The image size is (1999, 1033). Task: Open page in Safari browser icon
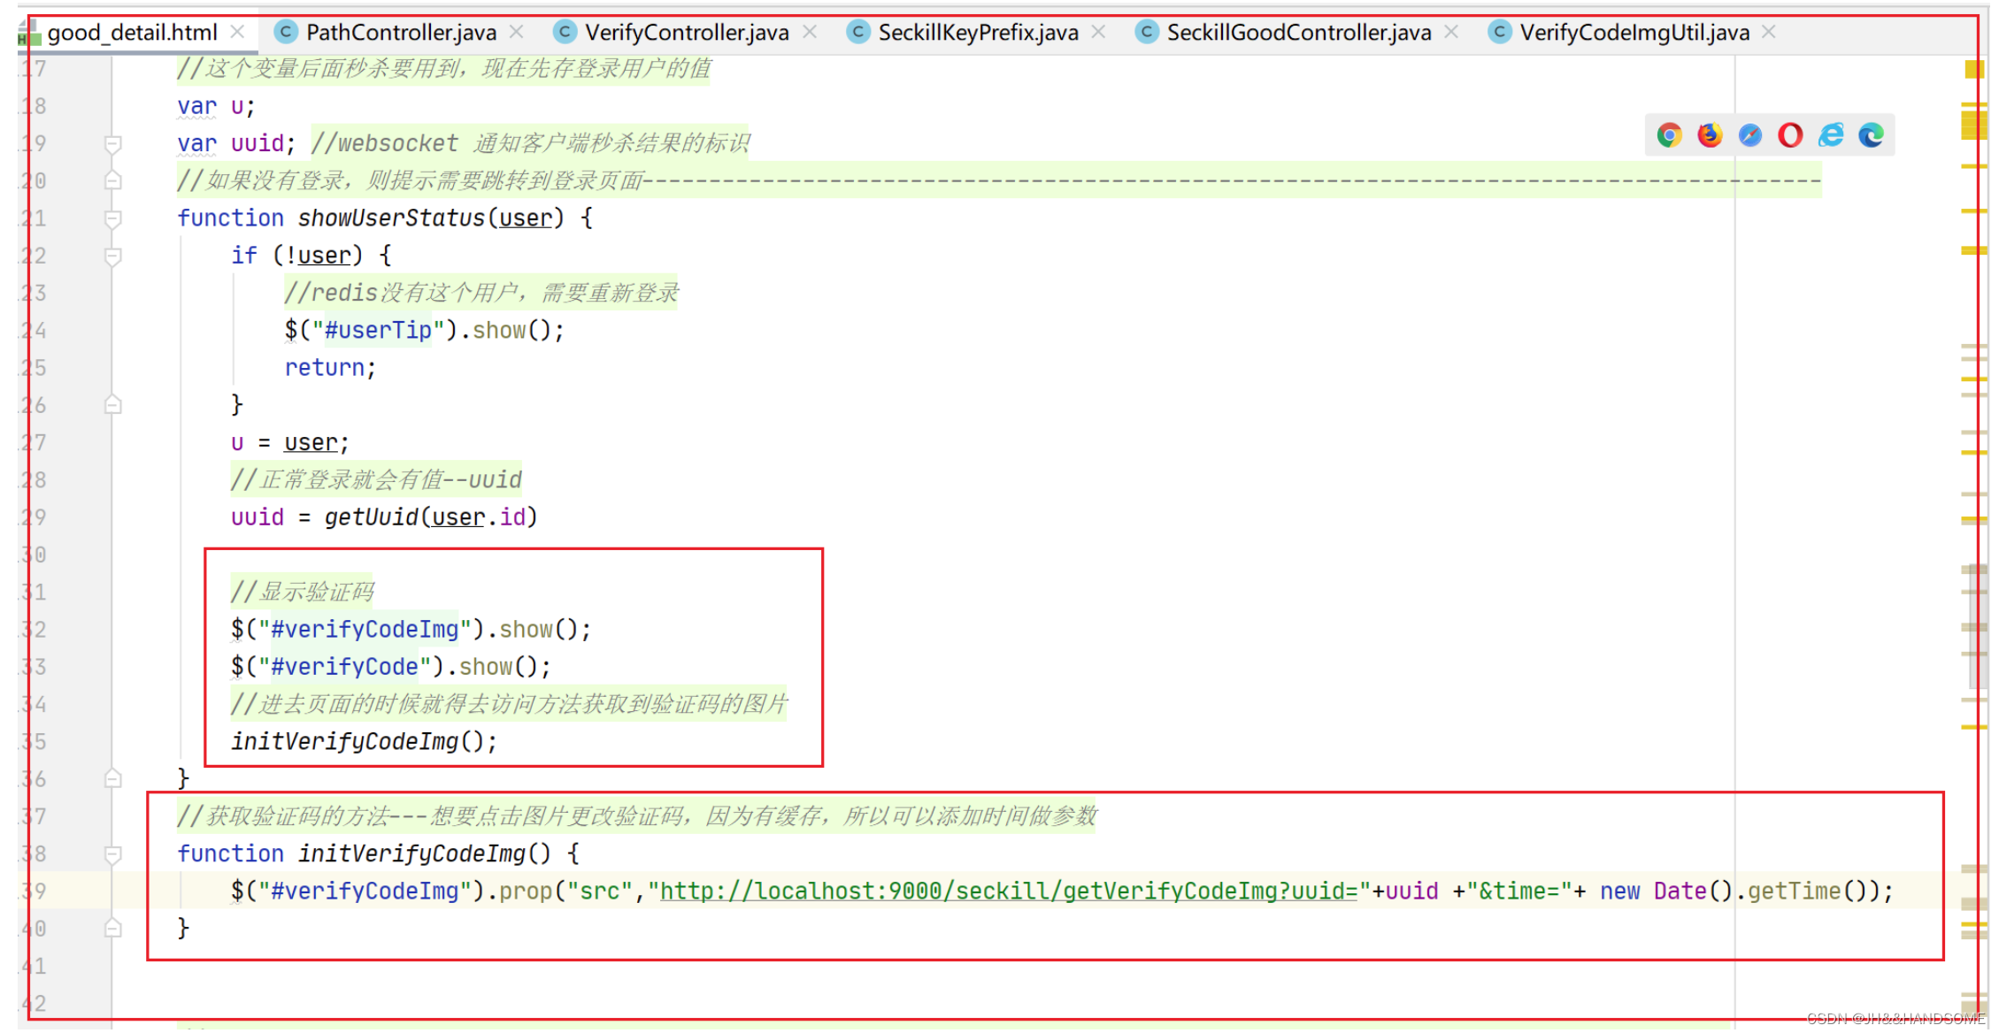click(x=1749, y=135)
